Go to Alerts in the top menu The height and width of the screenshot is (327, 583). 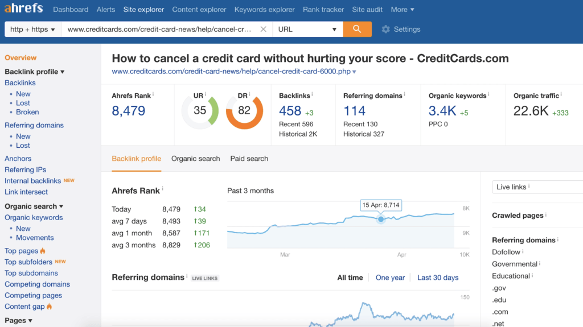tap(105, 9)
